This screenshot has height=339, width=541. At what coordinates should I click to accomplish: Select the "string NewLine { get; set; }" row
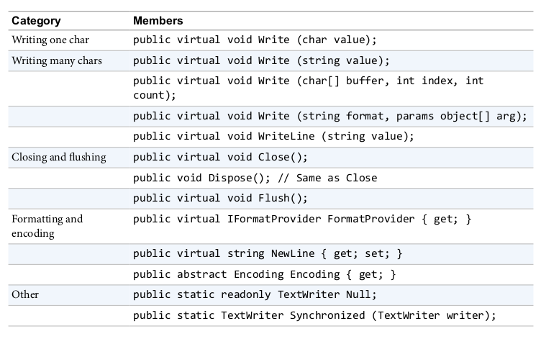point(268,253)
